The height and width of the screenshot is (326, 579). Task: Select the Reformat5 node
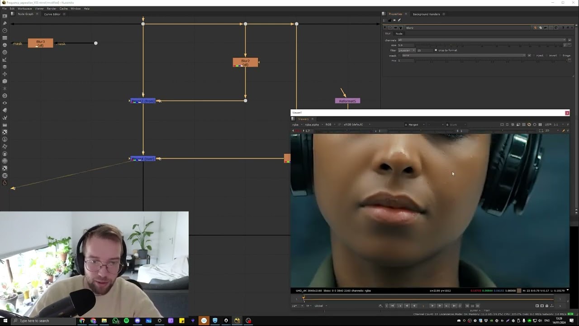[x=347, y=101]
